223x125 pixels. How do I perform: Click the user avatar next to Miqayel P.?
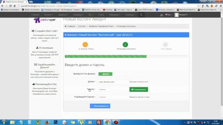tap(177, 15)
